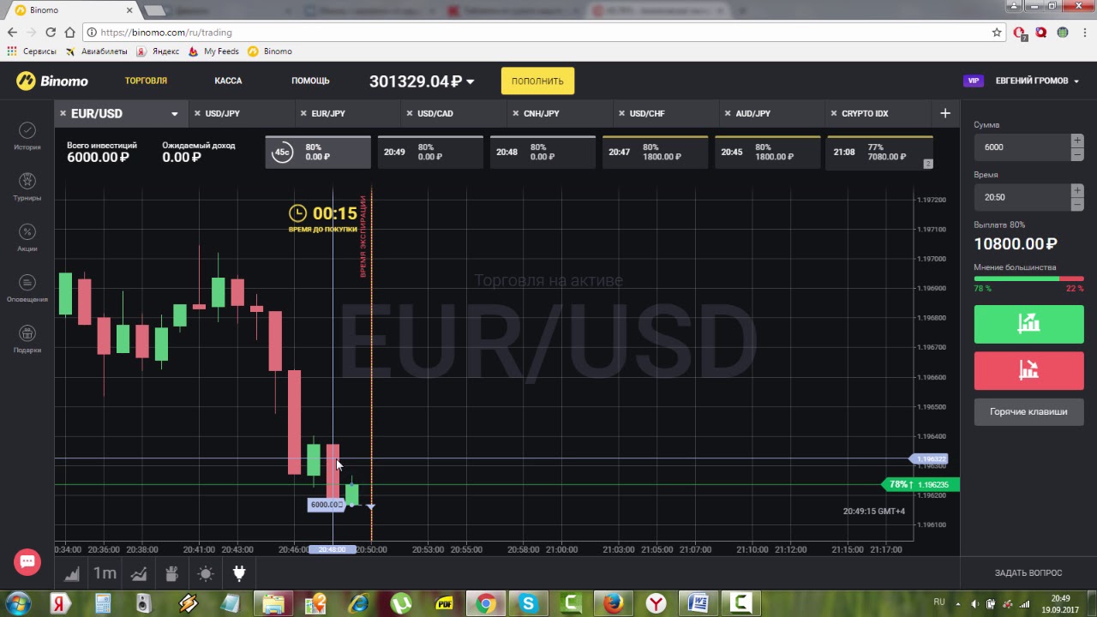Open the КАССА menu item
1097x617 pixels.
coord(228,81)
